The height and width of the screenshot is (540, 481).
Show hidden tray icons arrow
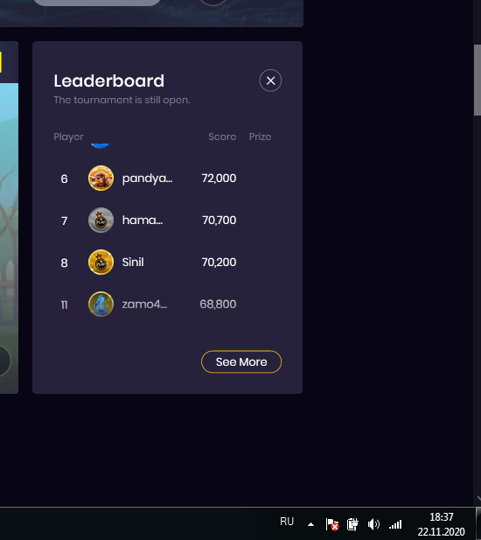310,524
